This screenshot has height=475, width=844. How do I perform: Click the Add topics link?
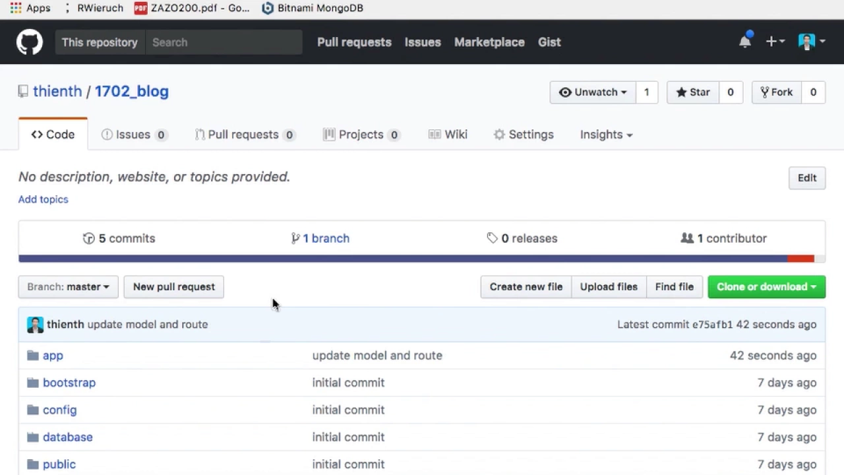[x=43, y=199]
